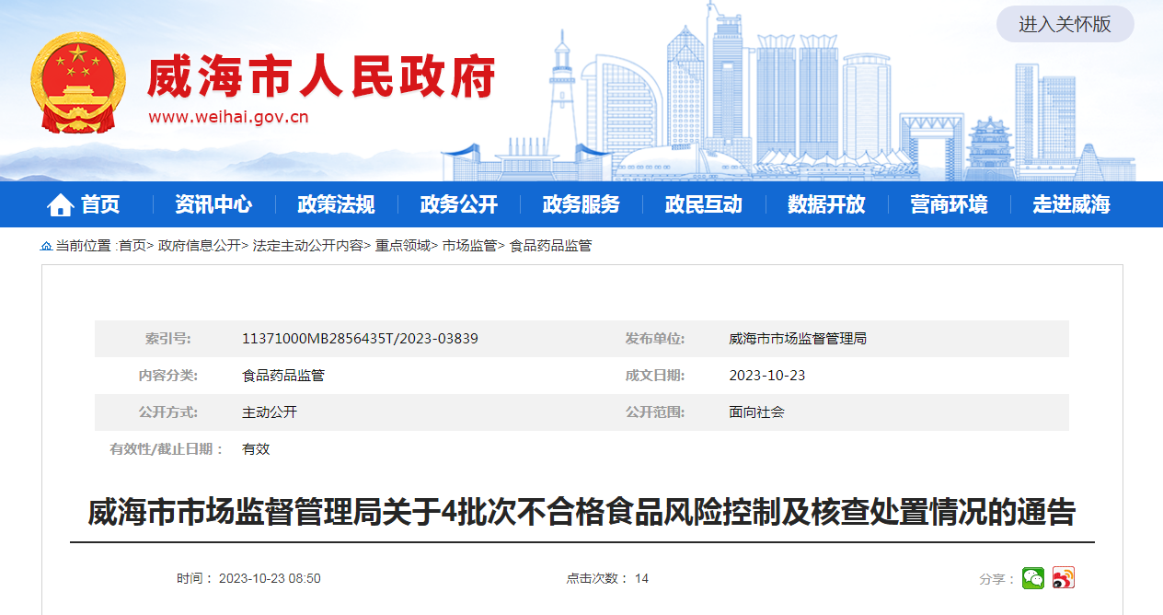This screenshot has width=1163, height=615.
Task: Click the article headline about 4批次不合格食品
Action: point(581,512)
